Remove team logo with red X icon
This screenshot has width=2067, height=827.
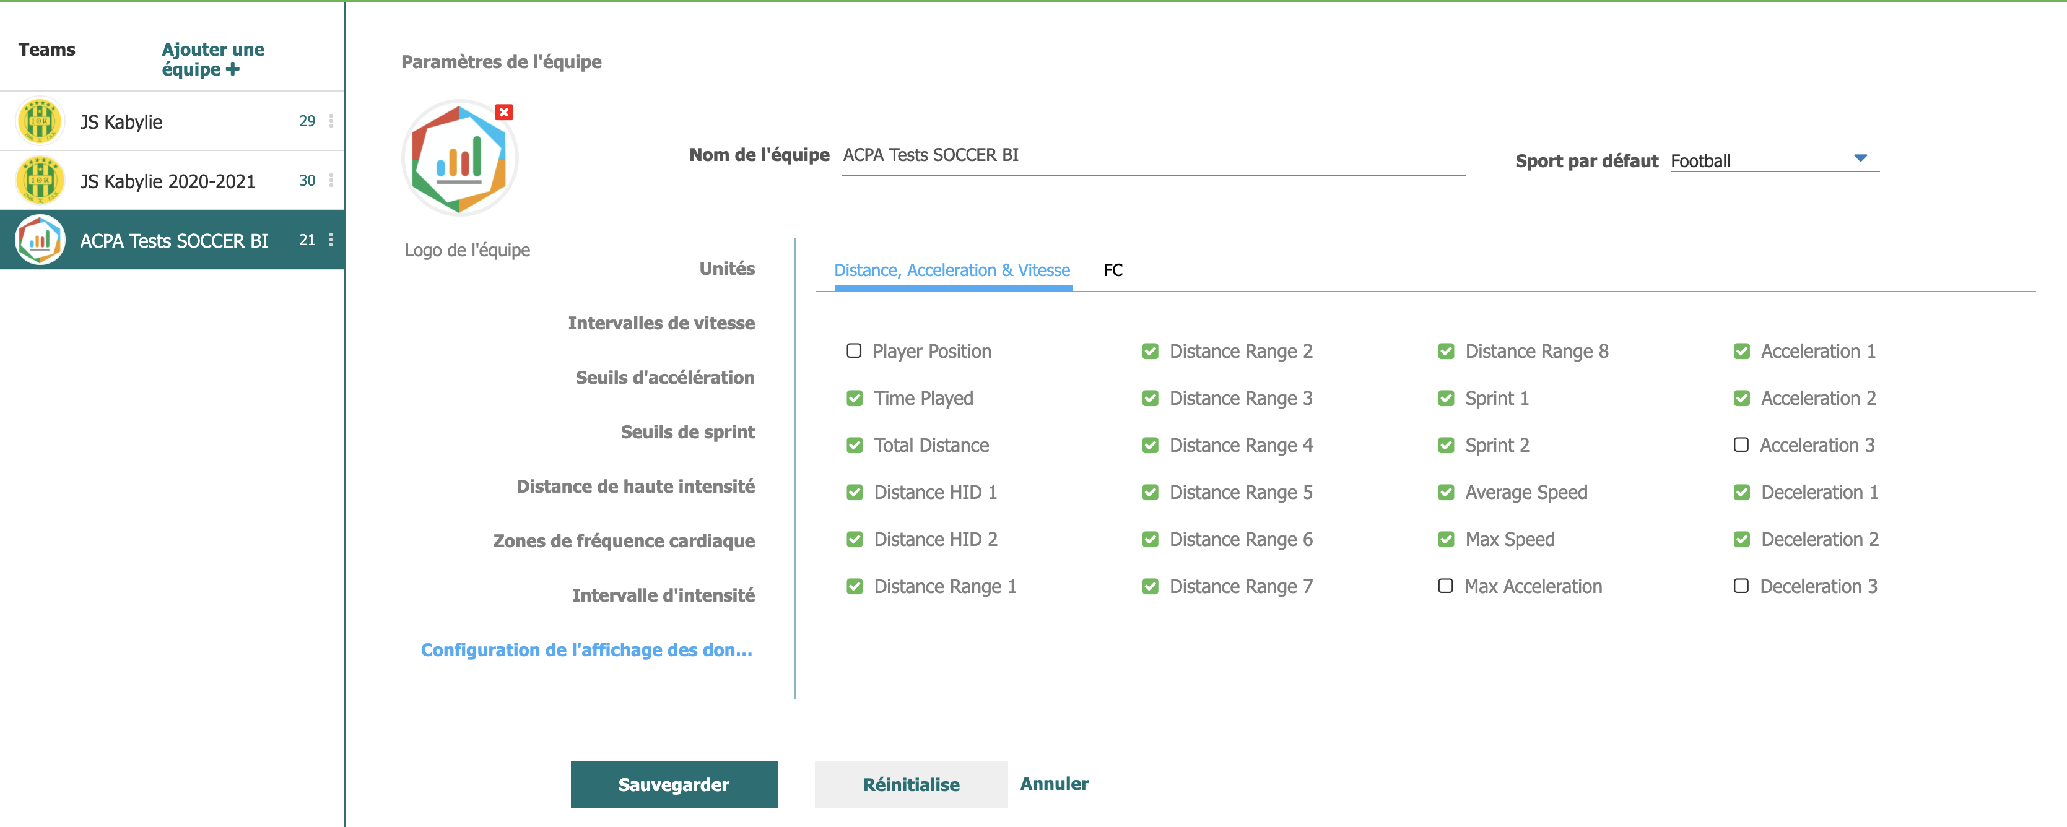(504, 112)
